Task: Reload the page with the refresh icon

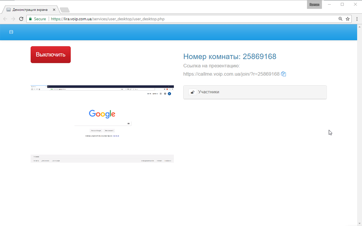Action: (21, 19)
